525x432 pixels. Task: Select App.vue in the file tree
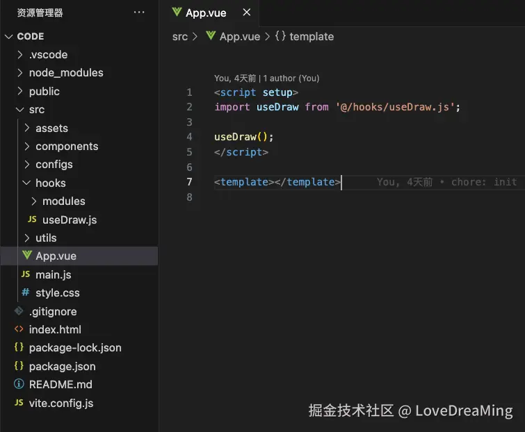(79, 256)
